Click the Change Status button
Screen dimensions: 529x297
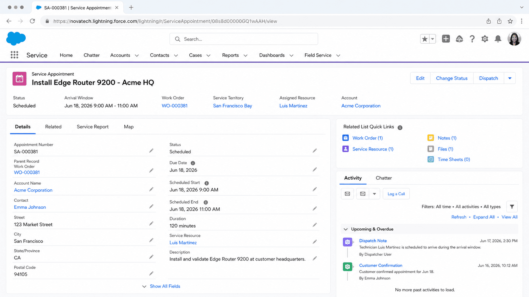click(x=451, y=78)
